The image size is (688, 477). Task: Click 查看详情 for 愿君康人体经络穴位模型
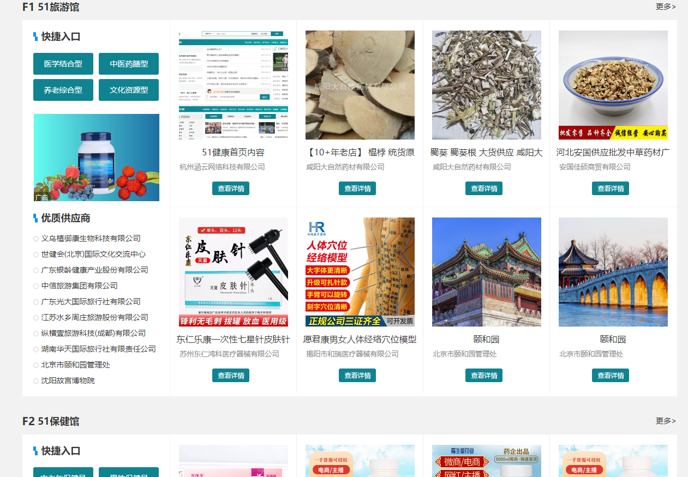click(357, 376)
